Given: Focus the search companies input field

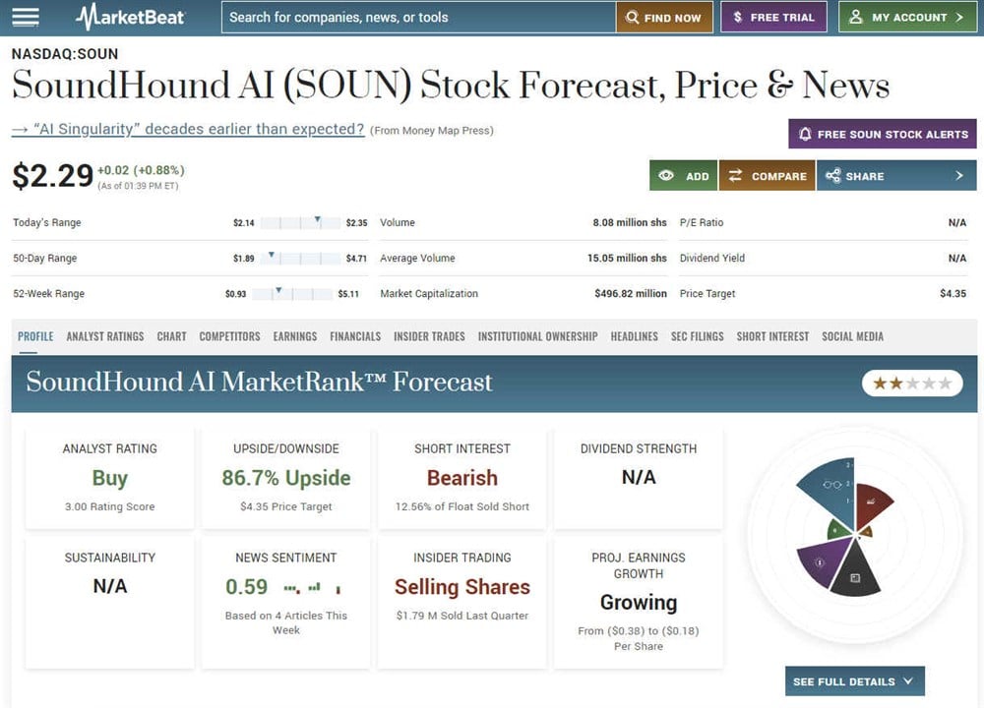Looking at the screenshot, I should 418,17.
